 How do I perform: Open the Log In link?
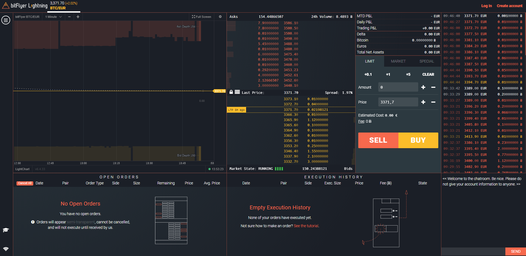pyautogui.click(x=486, y=6)
